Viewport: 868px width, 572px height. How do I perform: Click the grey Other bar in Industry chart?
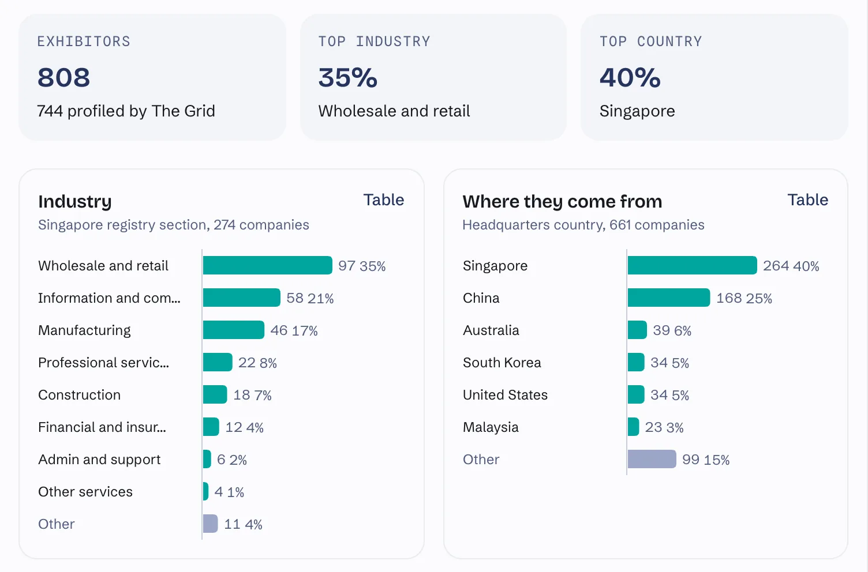pyautogui.click(x=211, y=524)
